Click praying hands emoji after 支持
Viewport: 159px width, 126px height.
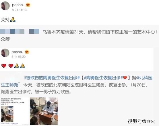pyautogui.click(x=13, y=20)
